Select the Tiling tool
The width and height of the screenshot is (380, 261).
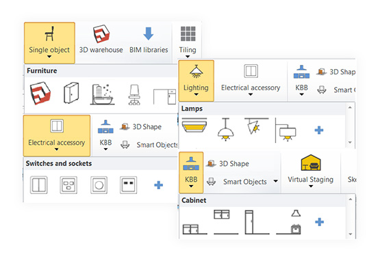click(188, 42)
